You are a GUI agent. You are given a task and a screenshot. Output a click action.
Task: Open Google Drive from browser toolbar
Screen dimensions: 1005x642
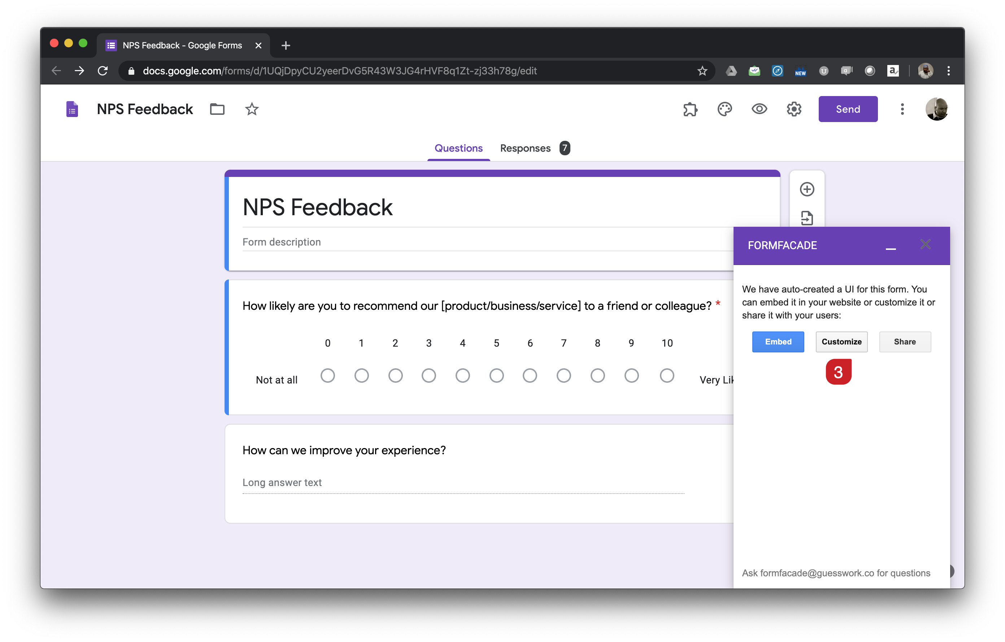pos(731,70)
